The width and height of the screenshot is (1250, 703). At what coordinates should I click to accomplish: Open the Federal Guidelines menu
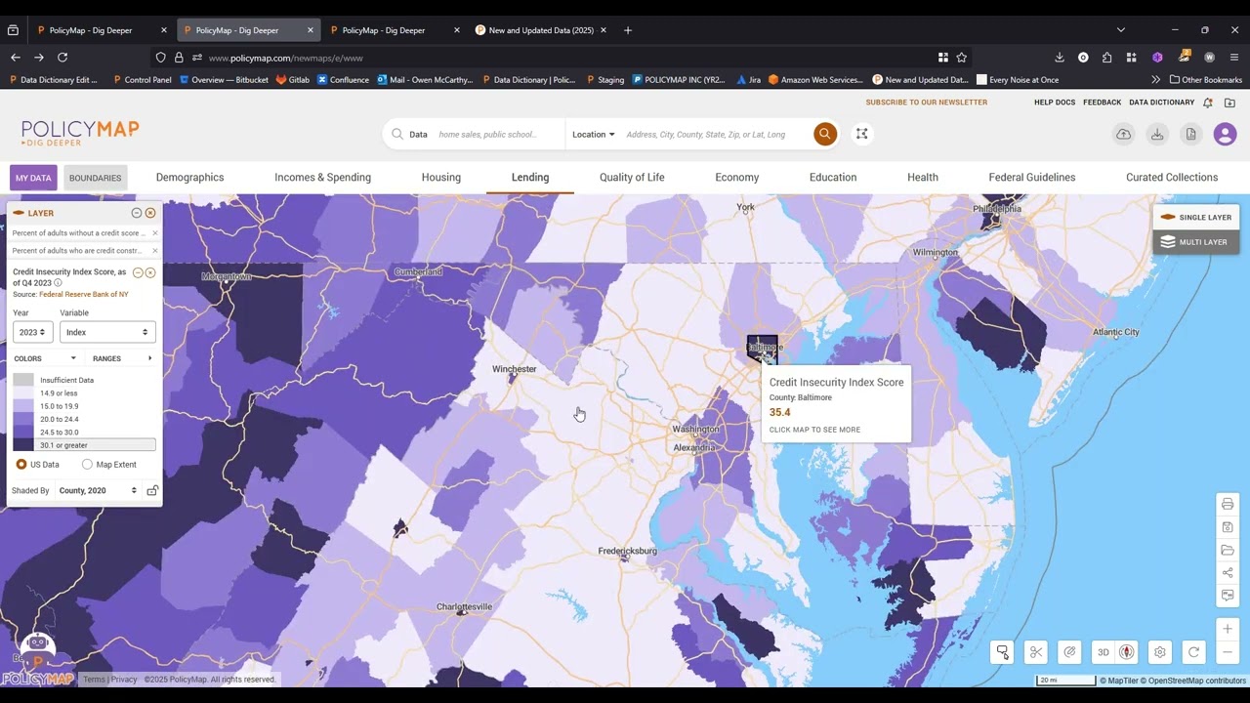tap(1032, 177)
